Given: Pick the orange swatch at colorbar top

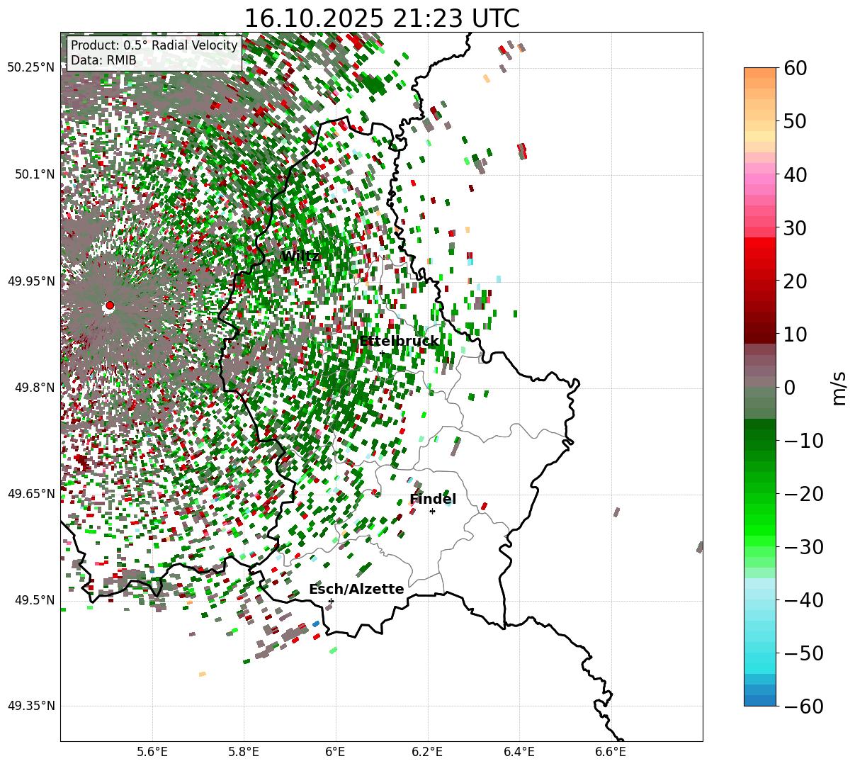Looking at the screenshot, I should point(759,74).
